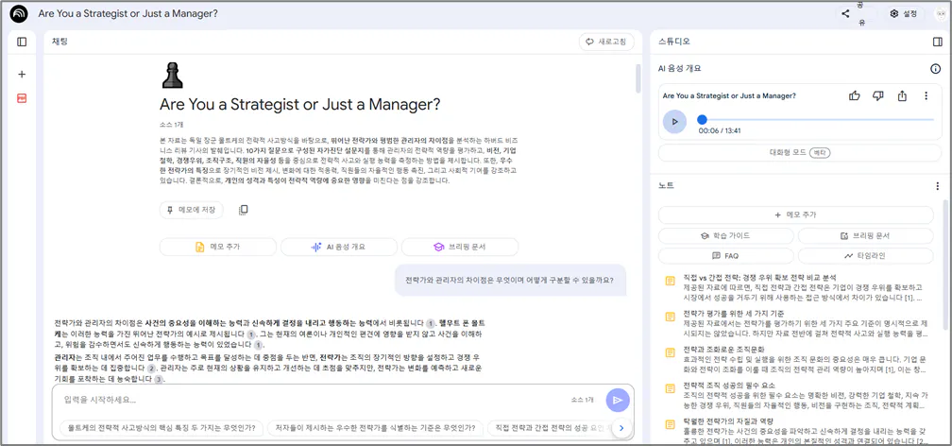Screen dimensions: 952x446
Task: Generate FAQ note
Action: coord(726,255)
